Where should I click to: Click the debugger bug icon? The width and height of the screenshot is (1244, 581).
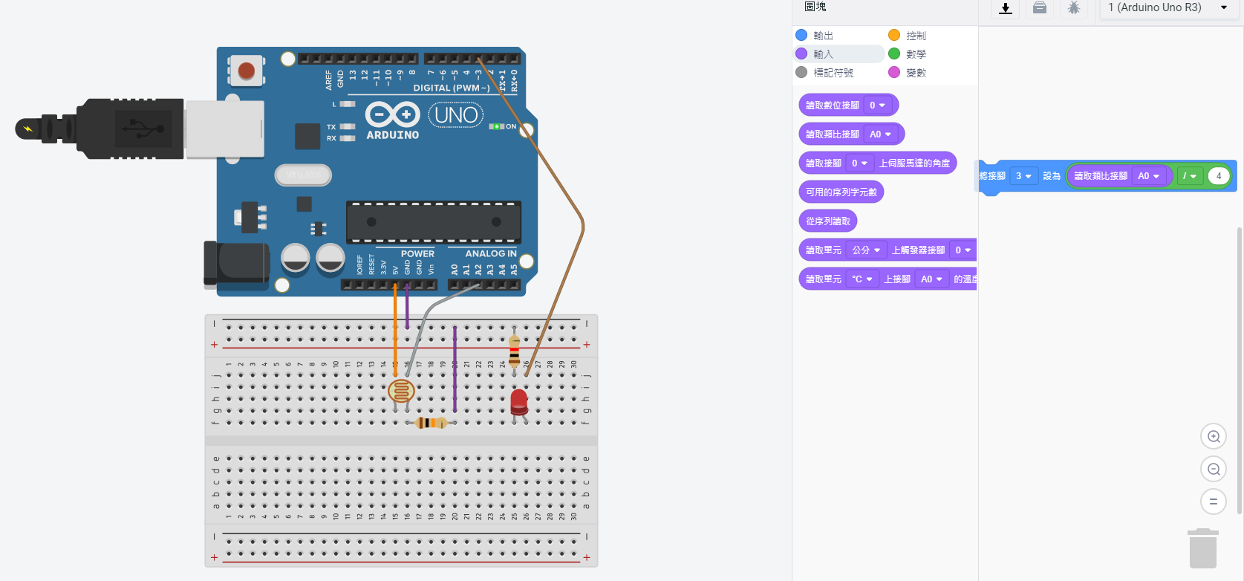pyautogui.click(x=1074, y=8)
